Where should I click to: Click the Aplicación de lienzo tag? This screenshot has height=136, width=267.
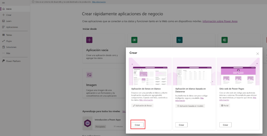pyautogui.click(x=142, y=106)
